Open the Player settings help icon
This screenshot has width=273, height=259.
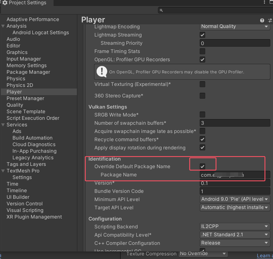click(262, 20)
